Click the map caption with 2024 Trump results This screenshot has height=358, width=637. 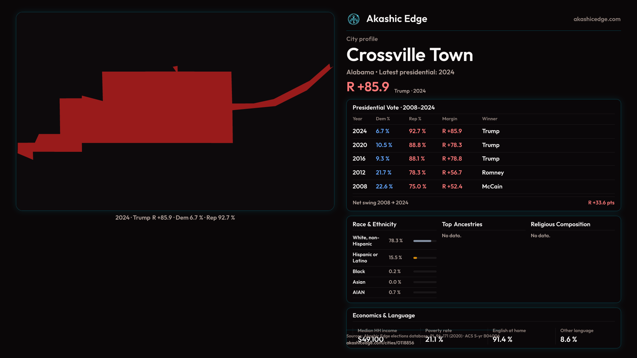[x=175, y=218]
